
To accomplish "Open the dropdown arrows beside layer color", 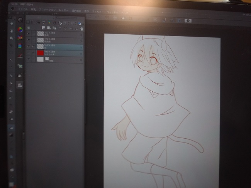I will [x=83, y=24].
